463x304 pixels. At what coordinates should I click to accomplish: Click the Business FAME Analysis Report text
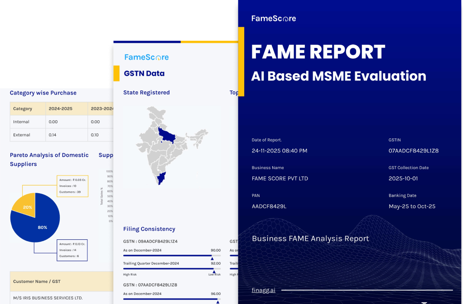point(310,238)
